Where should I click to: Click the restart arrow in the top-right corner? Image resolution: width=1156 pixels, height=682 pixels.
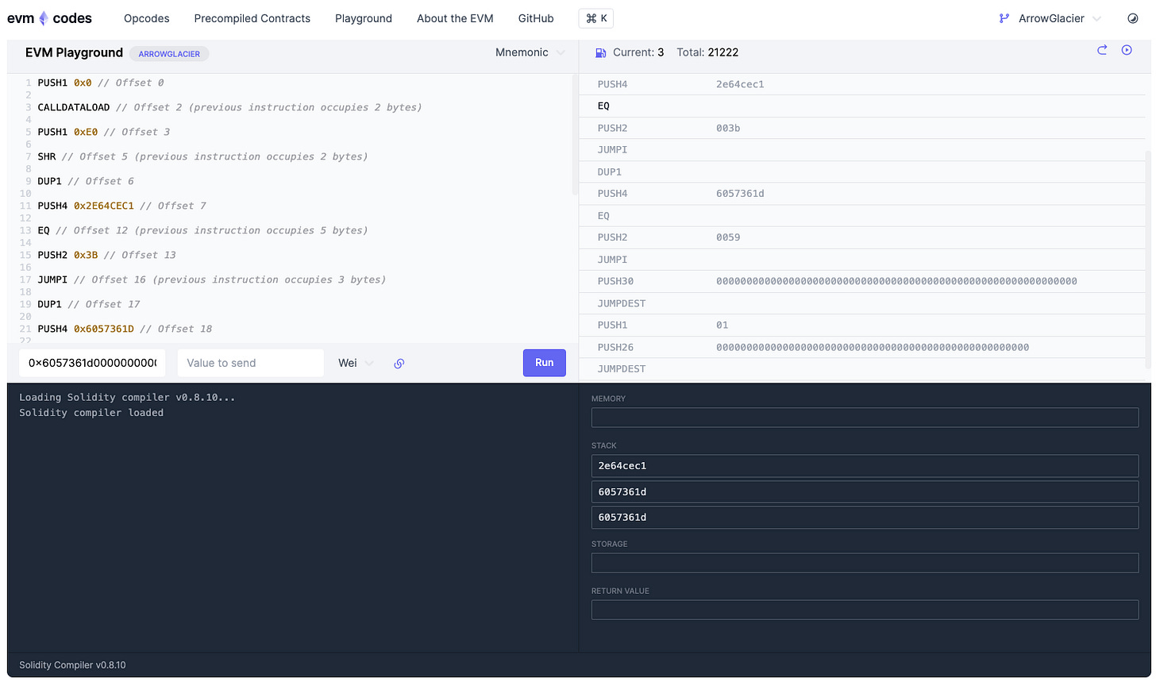1102,50
